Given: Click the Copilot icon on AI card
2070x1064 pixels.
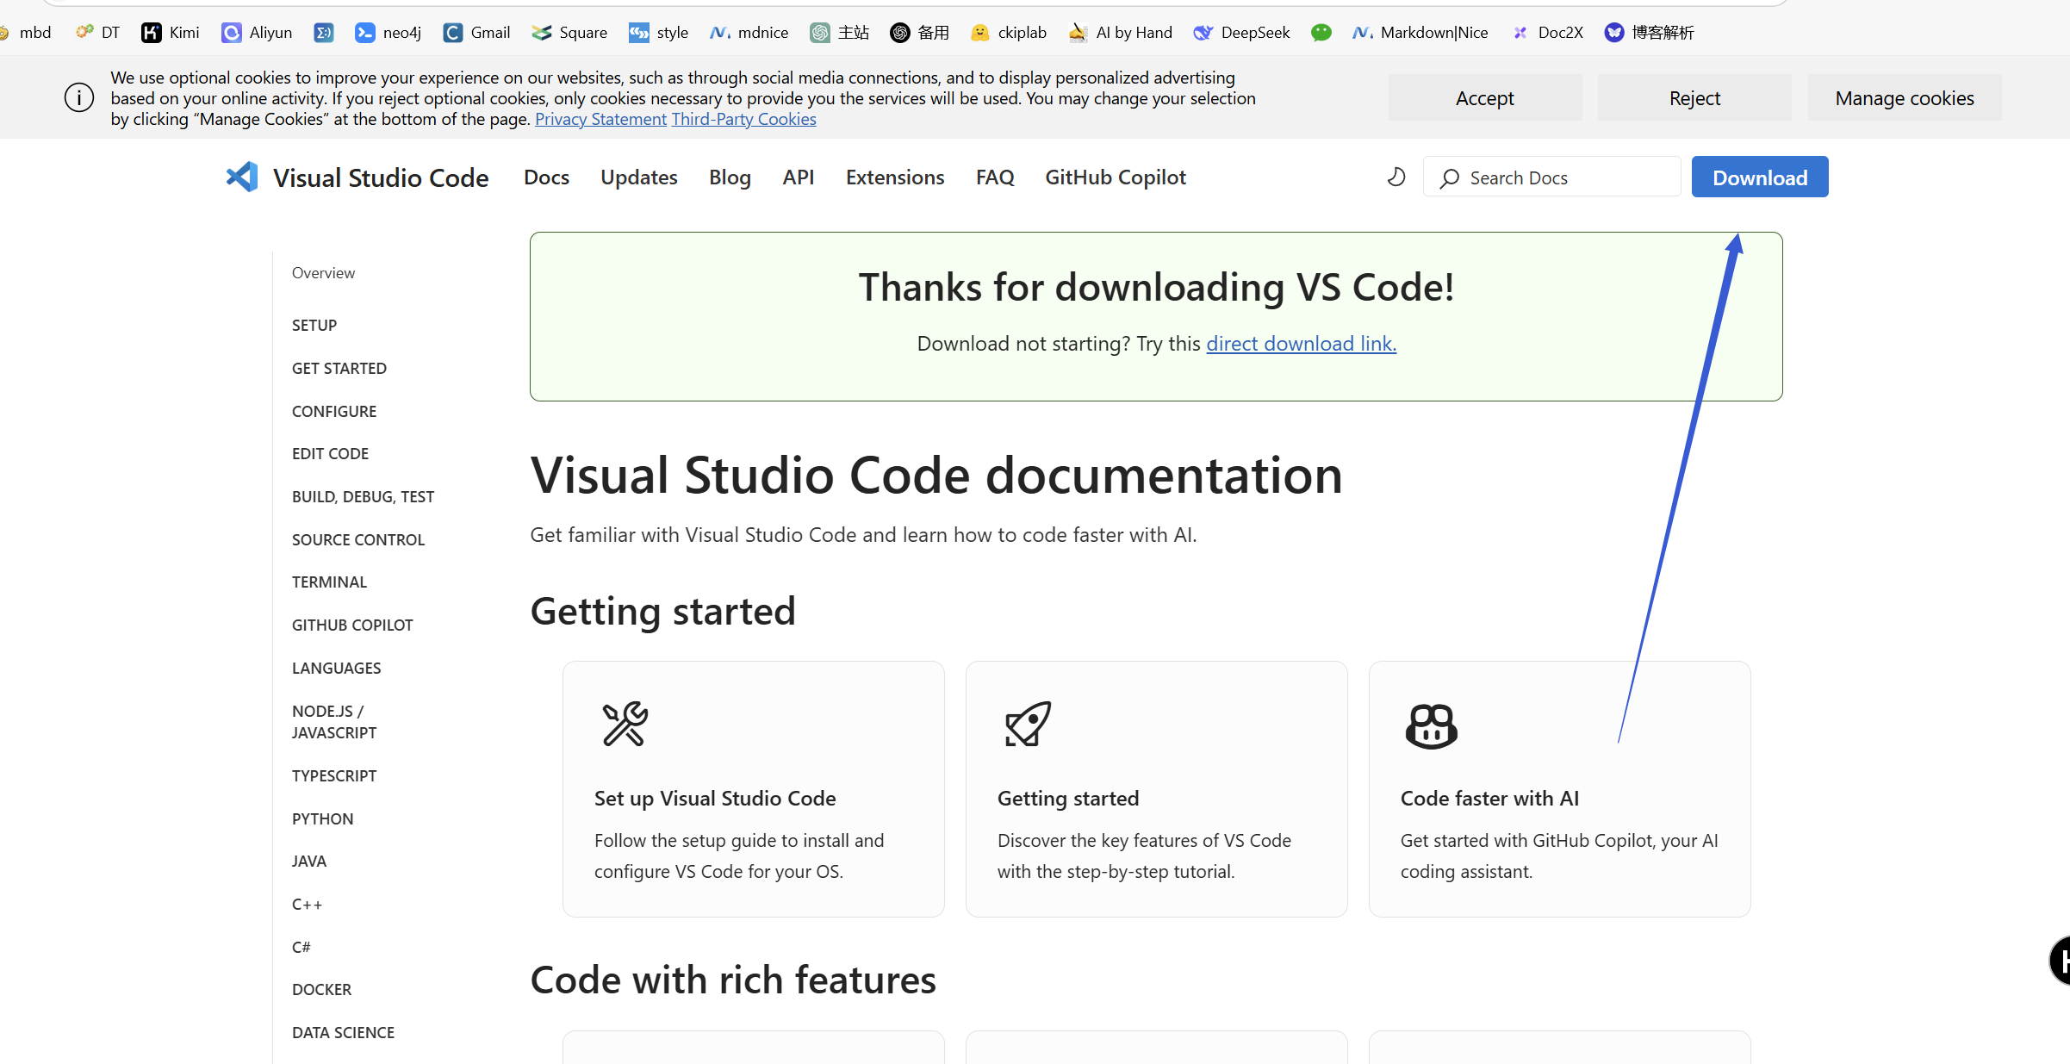Looking at the screenshot, I should [x=1431, y=725].
